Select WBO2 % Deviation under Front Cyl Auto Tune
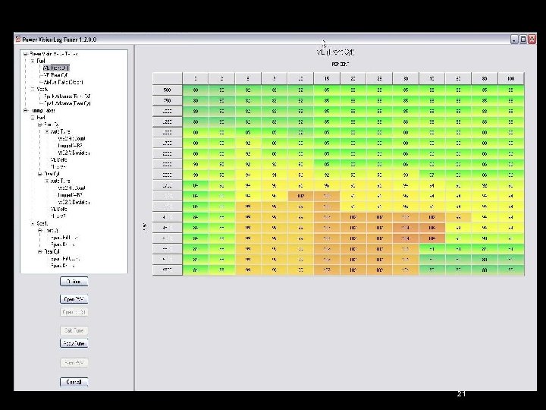Screen dimensions: 546x410 (x=74, y=153)
